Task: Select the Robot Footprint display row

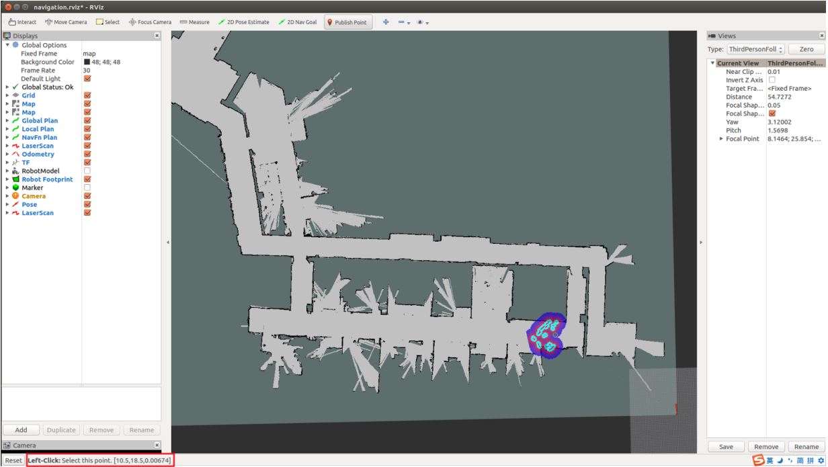Action: point(81,179)
